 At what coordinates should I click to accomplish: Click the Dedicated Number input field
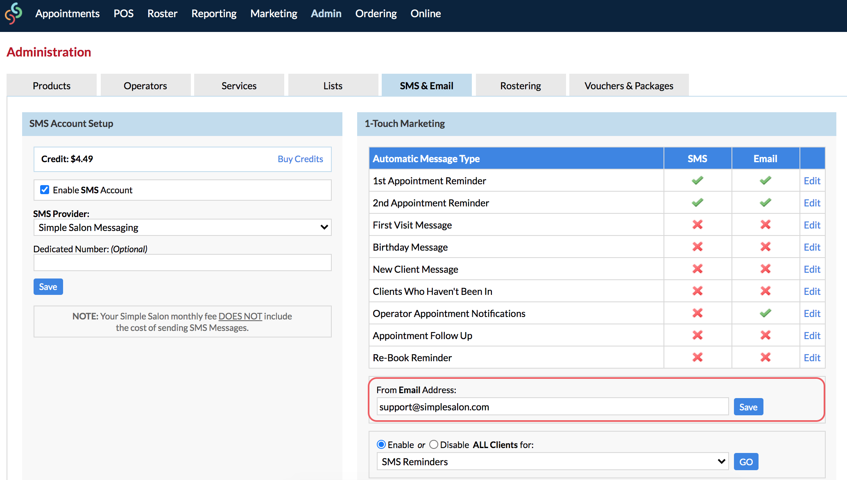coord(182,263)
